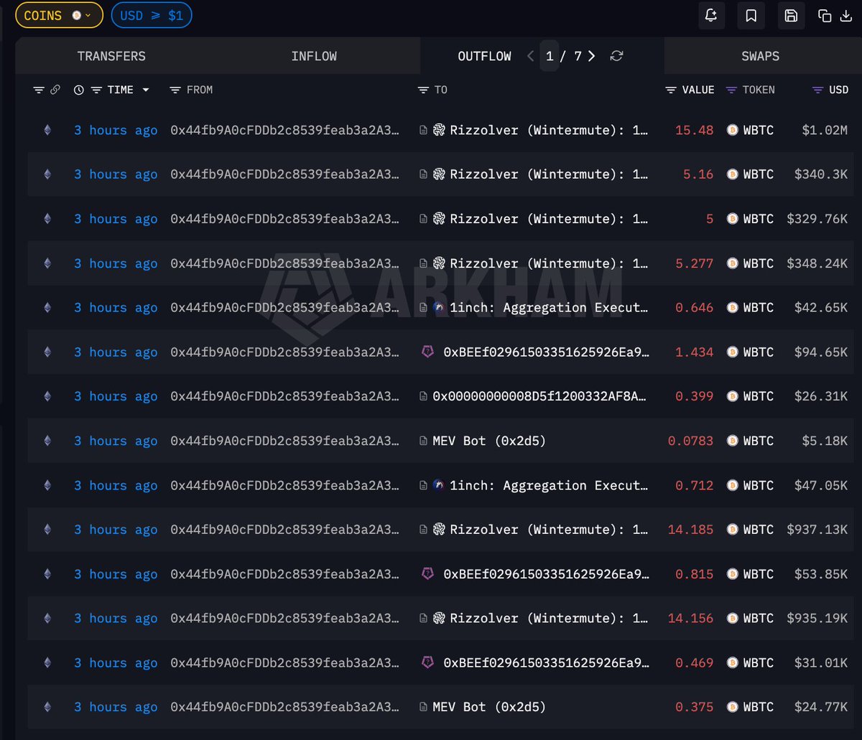The height and width of the screenshot is (740, 862).
Task: Switch to the TRANSFERS tab
Action: pos(111,56)
